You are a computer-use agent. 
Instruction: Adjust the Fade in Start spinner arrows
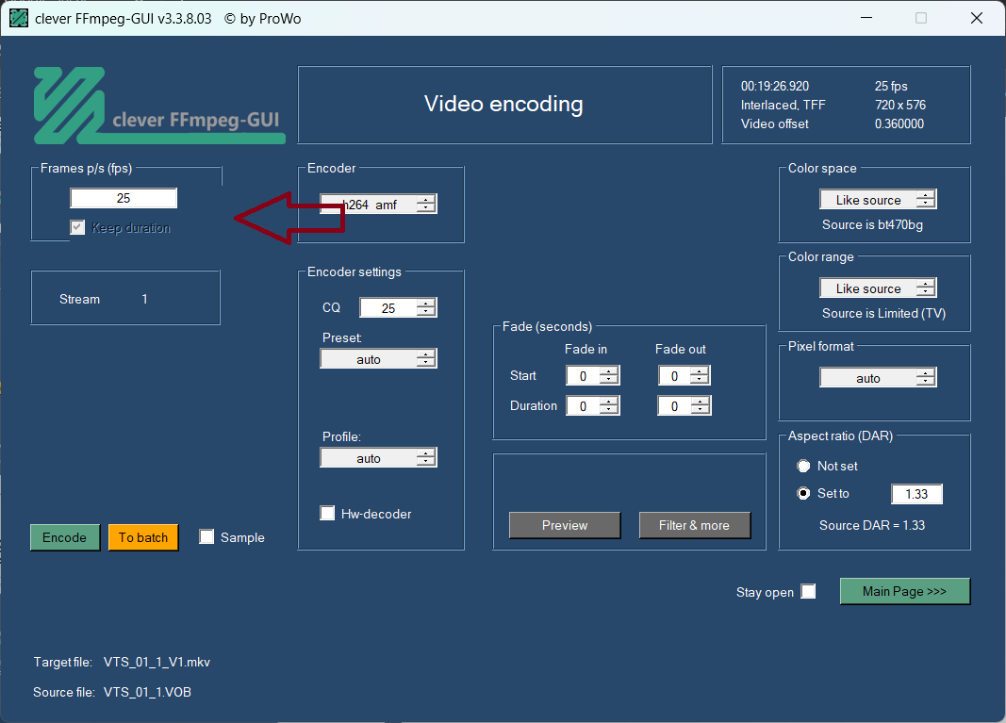point(609,376)
